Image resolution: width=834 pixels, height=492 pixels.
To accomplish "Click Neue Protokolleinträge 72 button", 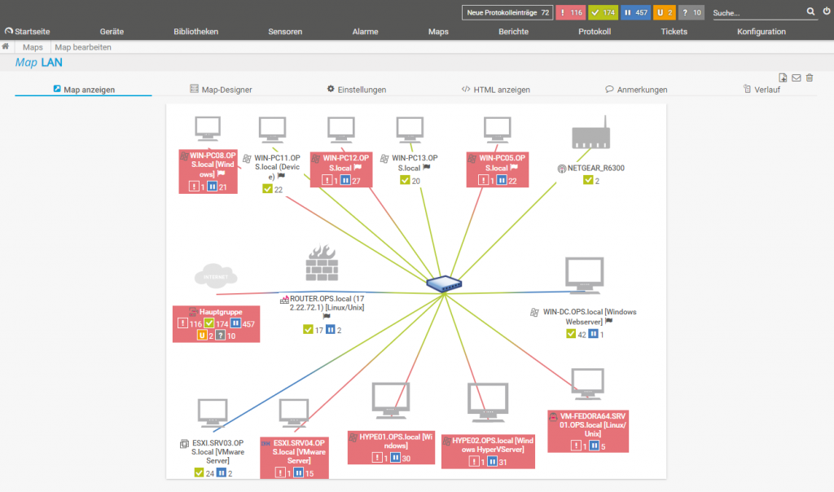I will pyautogui.click(x=507, y=13).
